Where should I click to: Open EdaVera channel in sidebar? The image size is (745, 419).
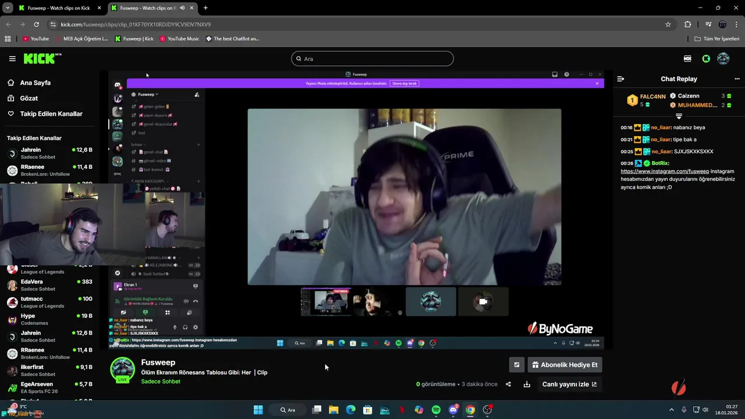click(x=49, y=285)
